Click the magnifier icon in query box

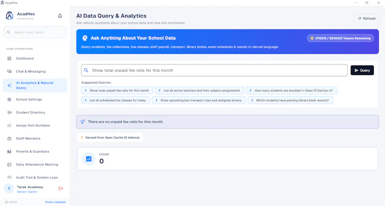point(86,70)
